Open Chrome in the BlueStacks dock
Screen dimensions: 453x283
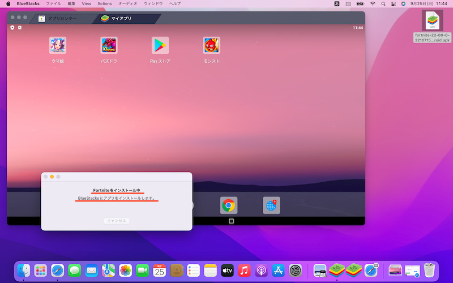tap(229, 205)
